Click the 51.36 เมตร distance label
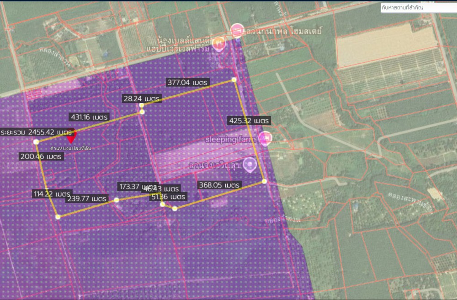457x300 pixels. [x=168, y=197]
